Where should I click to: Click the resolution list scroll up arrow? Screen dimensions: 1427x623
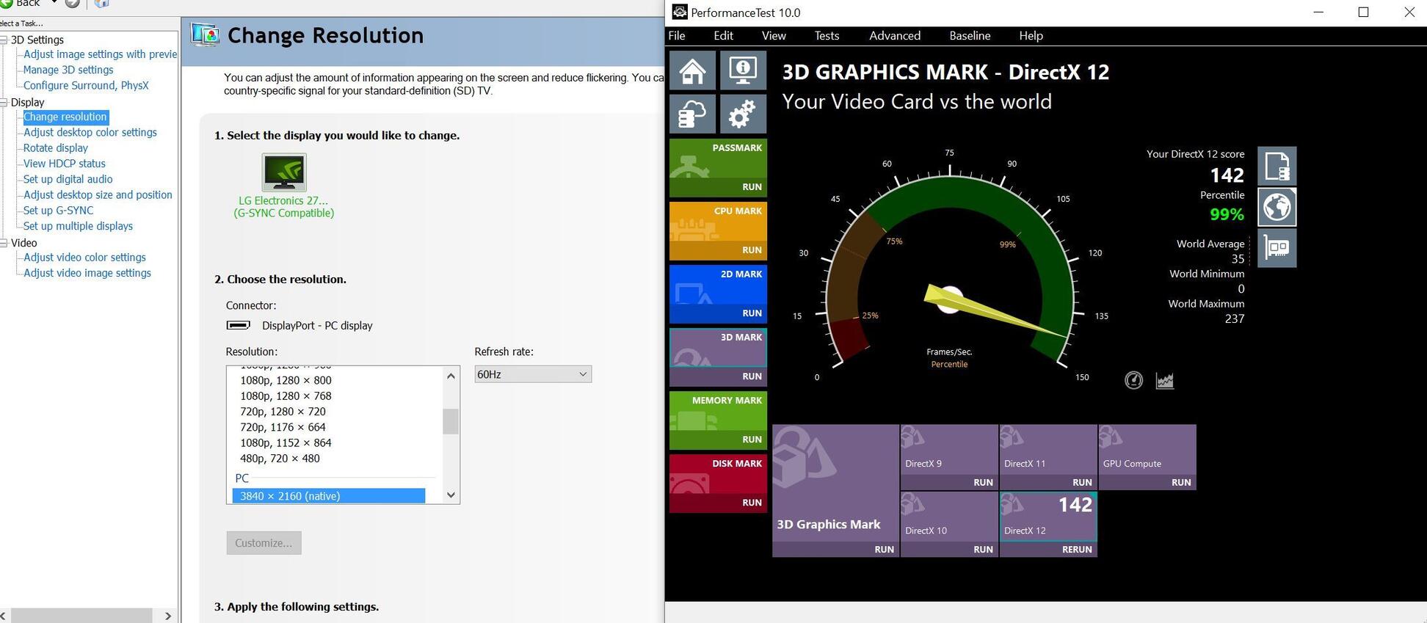(451, 376)
